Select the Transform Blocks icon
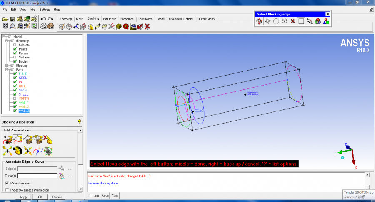375x202 pixels. point(105,27)
